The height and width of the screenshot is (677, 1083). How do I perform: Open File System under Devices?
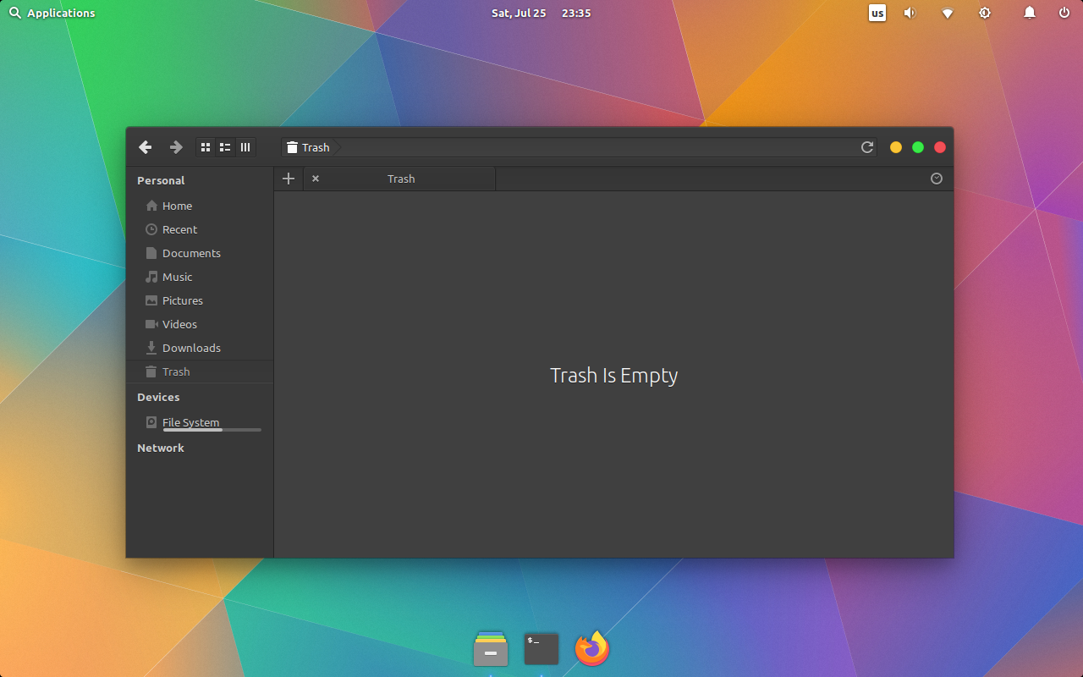(x=200, y=422)
